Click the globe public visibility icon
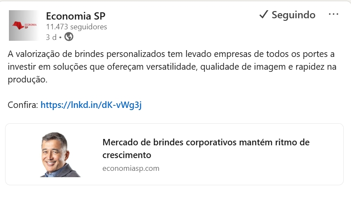351x198 pixels. click(x=68, y=37)
